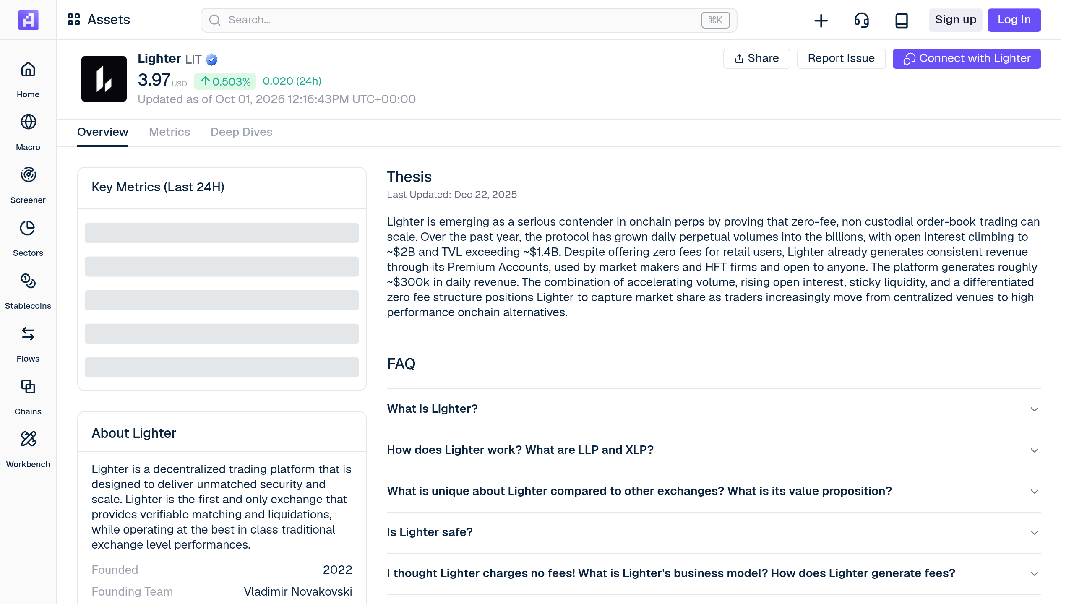Expand 'Is Lighter safe?' question
This screenshot has height=604, width=1074.
[x=714, y=532]
